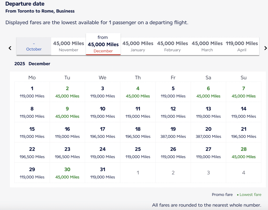The width and height of the screenshot is (268, 210).
Task: Click the currently selected December tab
Action: (x=103, y=44)
